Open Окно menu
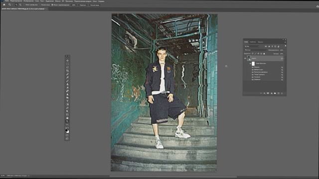 point(95,1)
